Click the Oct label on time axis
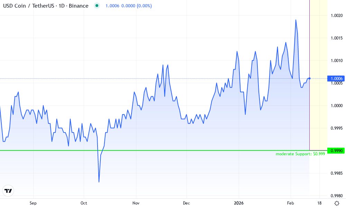The height and width of the screenshot is (208, 346). (84, 203)
